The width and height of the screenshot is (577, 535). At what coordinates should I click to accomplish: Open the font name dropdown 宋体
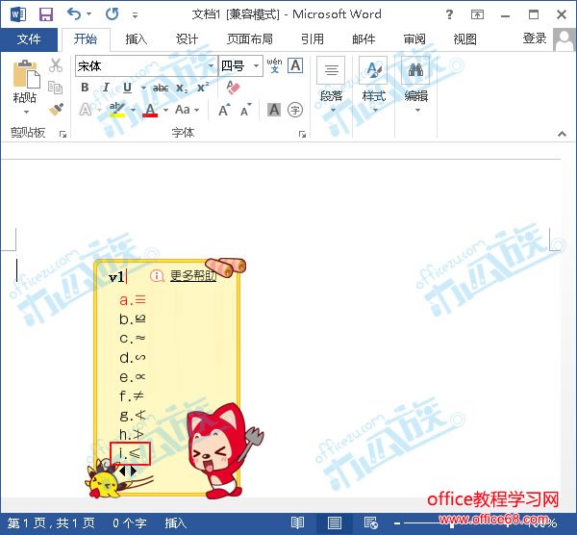tap(212, 66)
